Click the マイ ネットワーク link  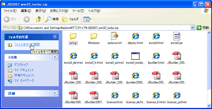[x=24, y=81]
